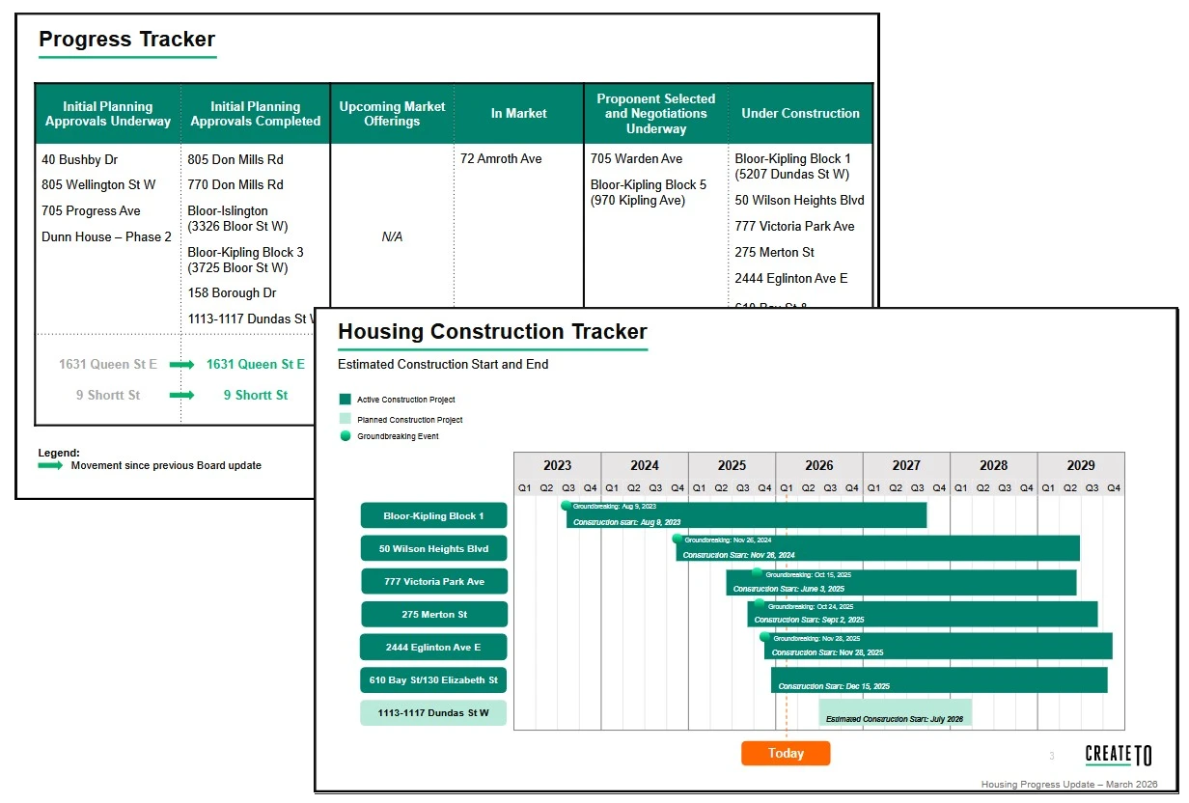
Task: Select the 2027 year header
Action: 906,465
